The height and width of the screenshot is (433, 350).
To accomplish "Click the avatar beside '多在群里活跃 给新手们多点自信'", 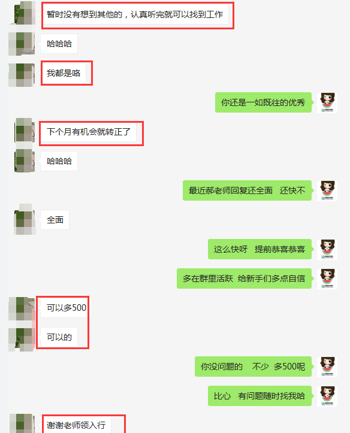I will pos(327,278).
